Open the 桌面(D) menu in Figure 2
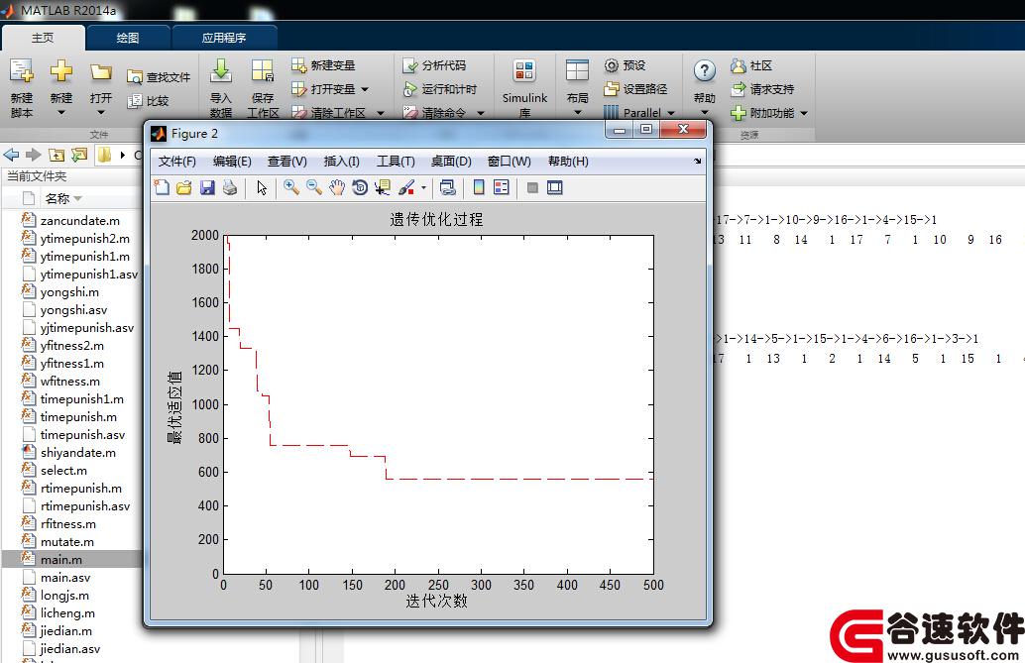 [451, 161]
